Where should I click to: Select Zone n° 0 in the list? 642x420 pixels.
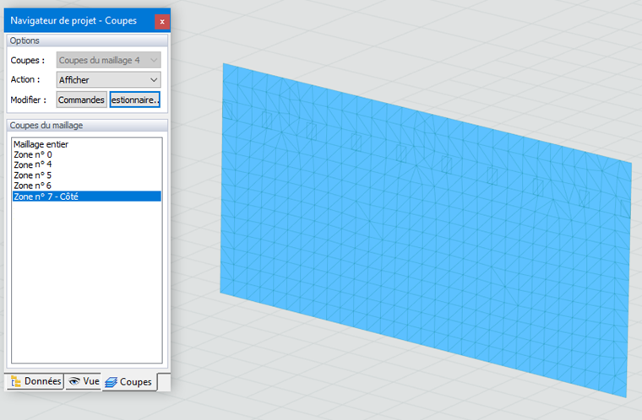(87, 154)
